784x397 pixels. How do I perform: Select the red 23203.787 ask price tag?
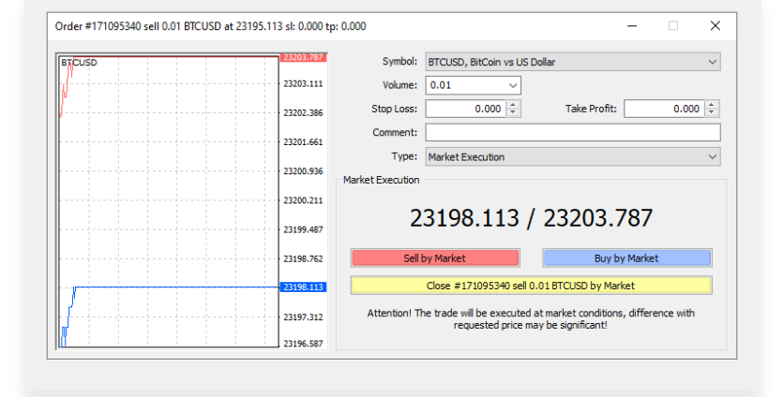pyautogui.click(x=302, y=57)
